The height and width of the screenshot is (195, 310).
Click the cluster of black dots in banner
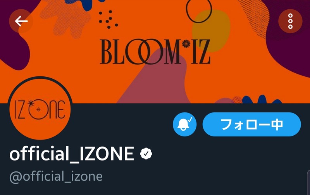108,20
